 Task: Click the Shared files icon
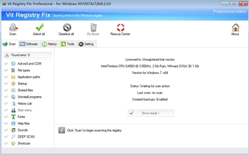pos(13,90)
